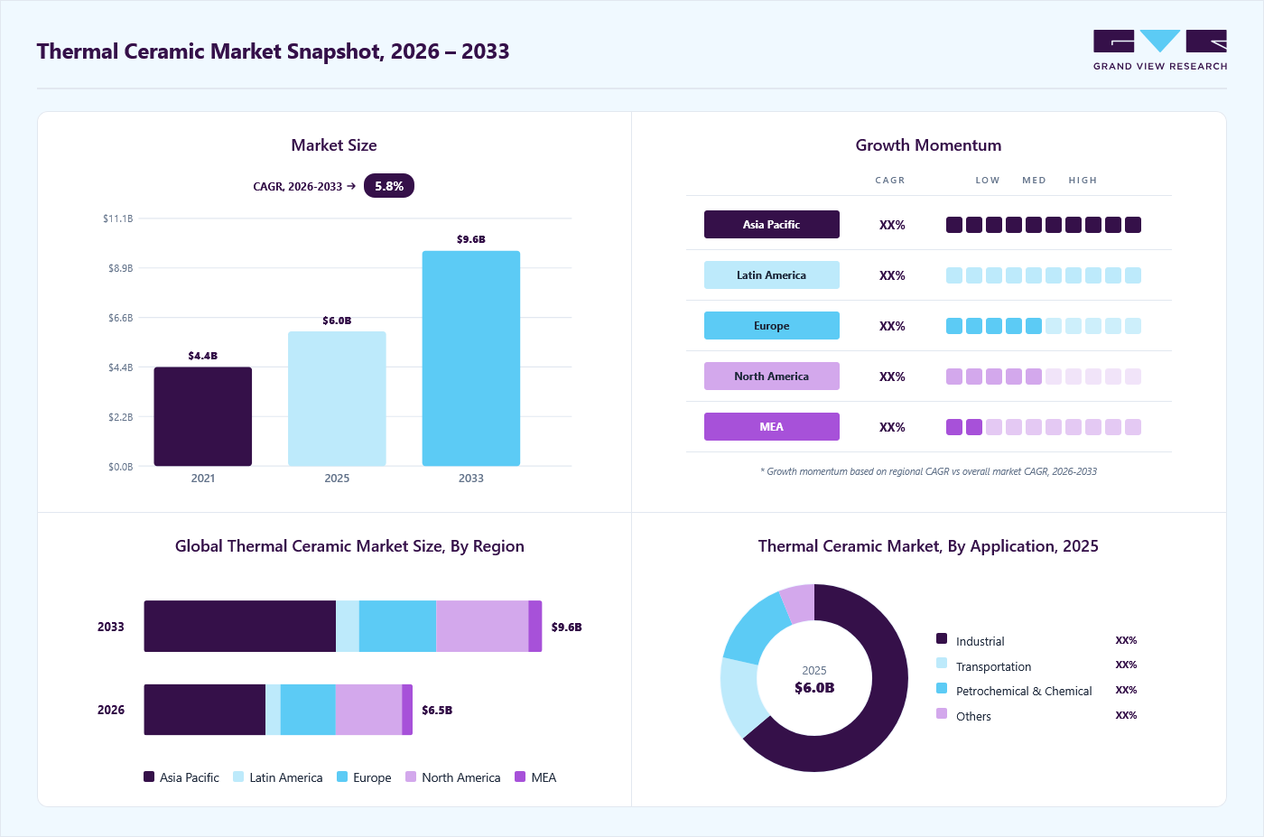
Task: Click the $6.0B donut center value
Action: [814, 688]
